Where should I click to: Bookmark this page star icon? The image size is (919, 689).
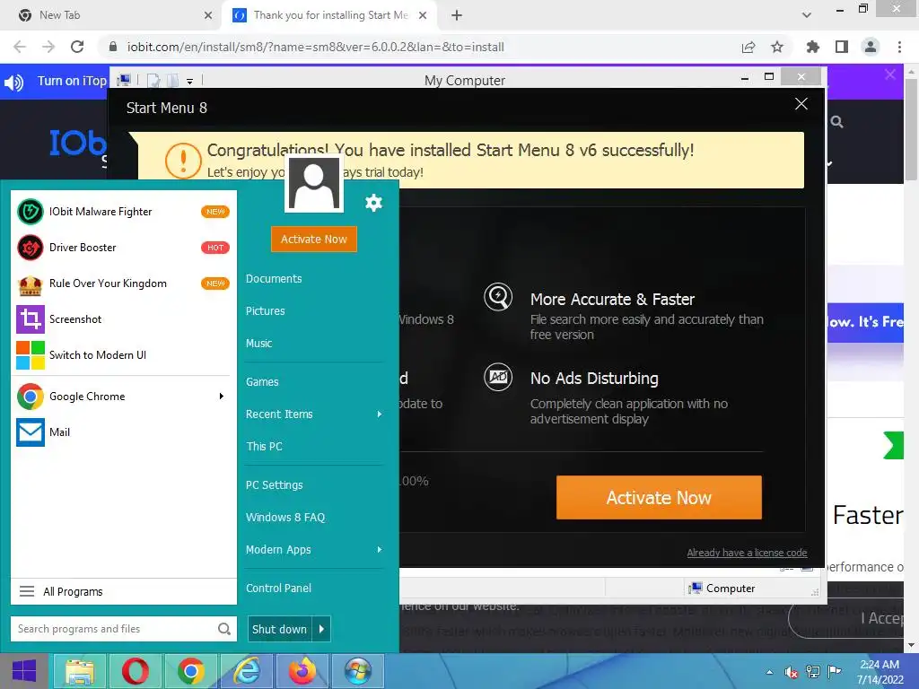(x=777, y=47)
